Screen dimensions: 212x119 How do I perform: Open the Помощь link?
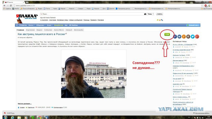86,20
